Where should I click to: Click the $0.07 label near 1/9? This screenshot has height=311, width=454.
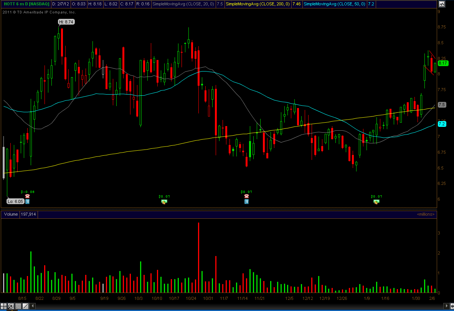click(x=376, y=196)
